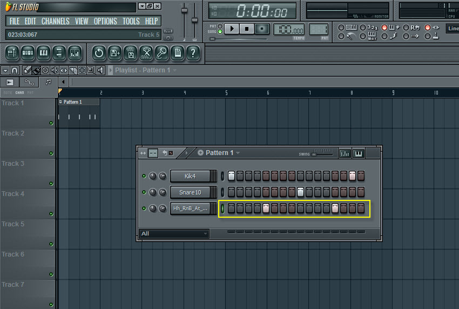Open the Step Sequencer view button

[28, 53]
